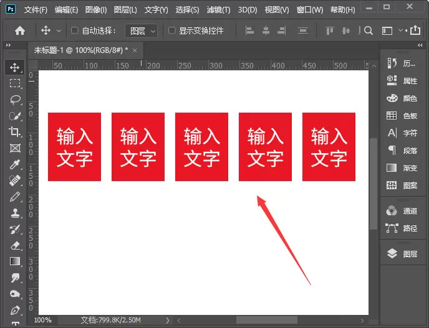
Task: Click align horizontal centers icon
Action: click(x=266, y=30)
